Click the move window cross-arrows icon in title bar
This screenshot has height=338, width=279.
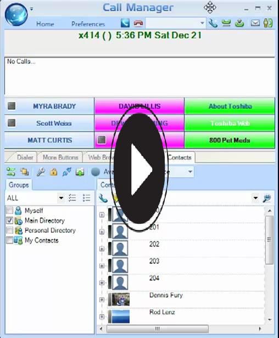tap(210, 8)
